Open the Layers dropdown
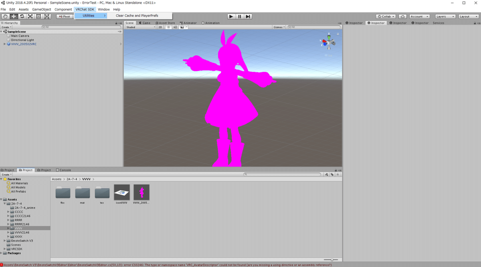Screen dimensions: 481x267 [x=445, y=16]
